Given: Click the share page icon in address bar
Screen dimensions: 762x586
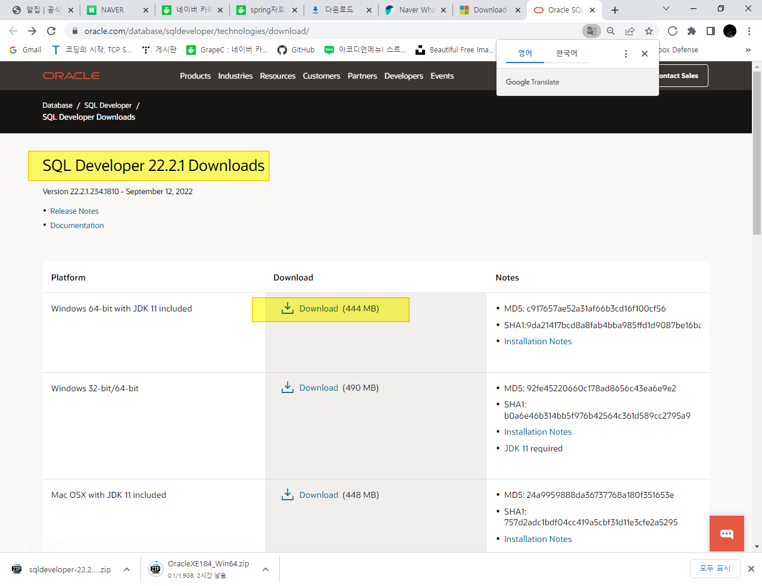Looking at the screenshot, I should coord(630,31).
